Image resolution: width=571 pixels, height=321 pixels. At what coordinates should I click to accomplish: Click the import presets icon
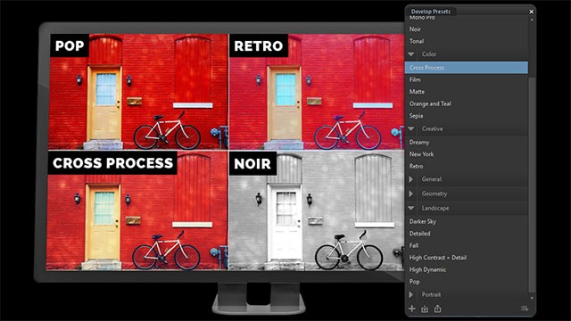(425, 309)
